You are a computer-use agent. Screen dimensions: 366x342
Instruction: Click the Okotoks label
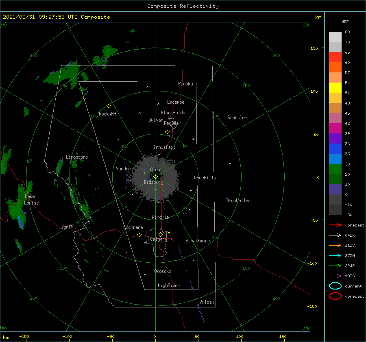click(x=163, y=271)
